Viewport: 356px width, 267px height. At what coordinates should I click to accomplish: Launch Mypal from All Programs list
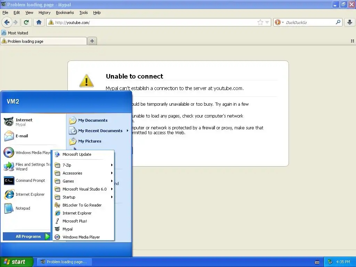point(83,229)
